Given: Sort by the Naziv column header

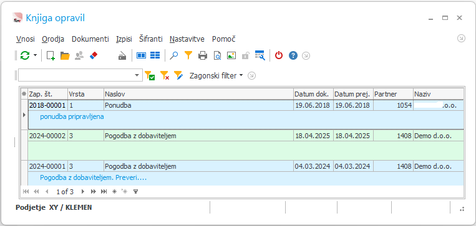Looking at the screenshot, I should [439, 94].
